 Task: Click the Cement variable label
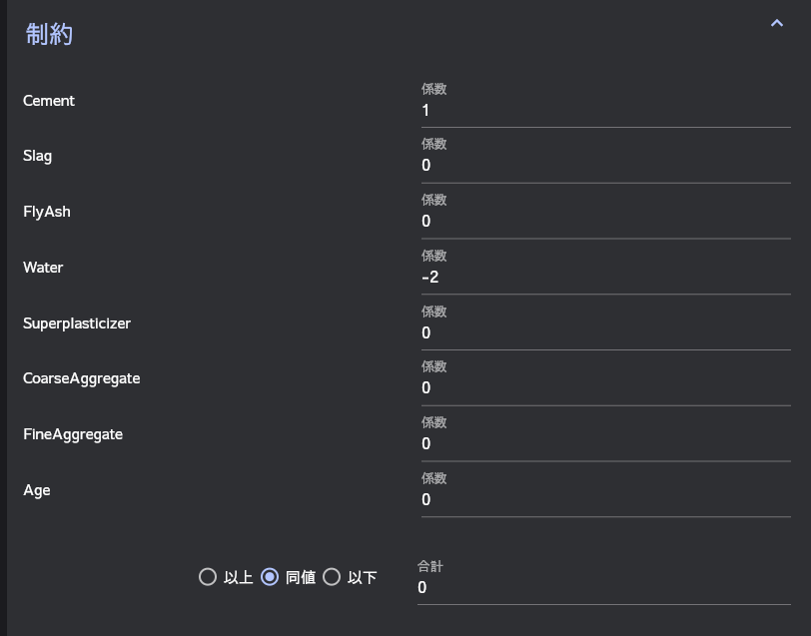click(x=49, y=101)
